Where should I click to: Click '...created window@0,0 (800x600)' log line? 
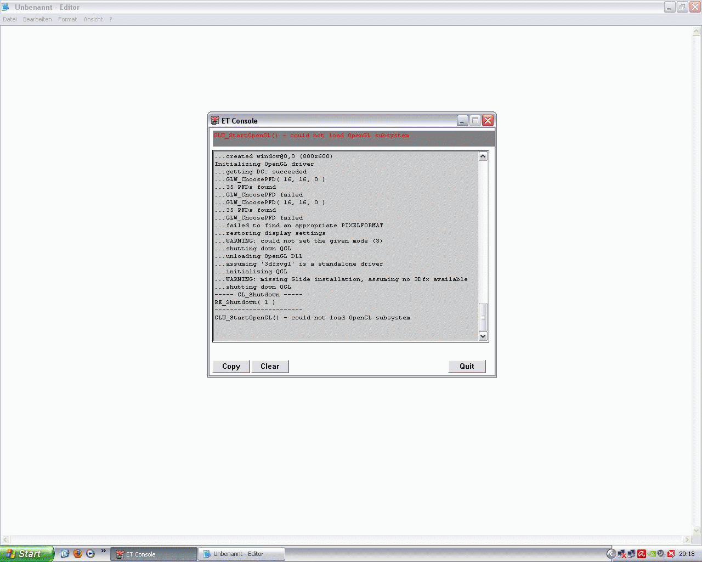click(274, 156)
